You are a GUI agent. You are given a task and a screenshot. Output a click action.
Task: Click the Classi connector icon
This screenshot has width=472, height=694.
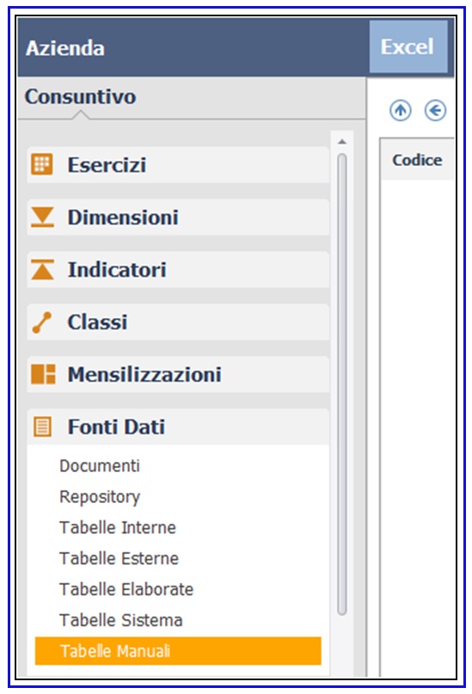[42, 322]
